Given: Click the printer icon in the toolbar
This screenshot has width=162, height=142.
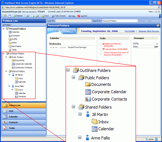Looking at the screenshot, I should (27, 16).
